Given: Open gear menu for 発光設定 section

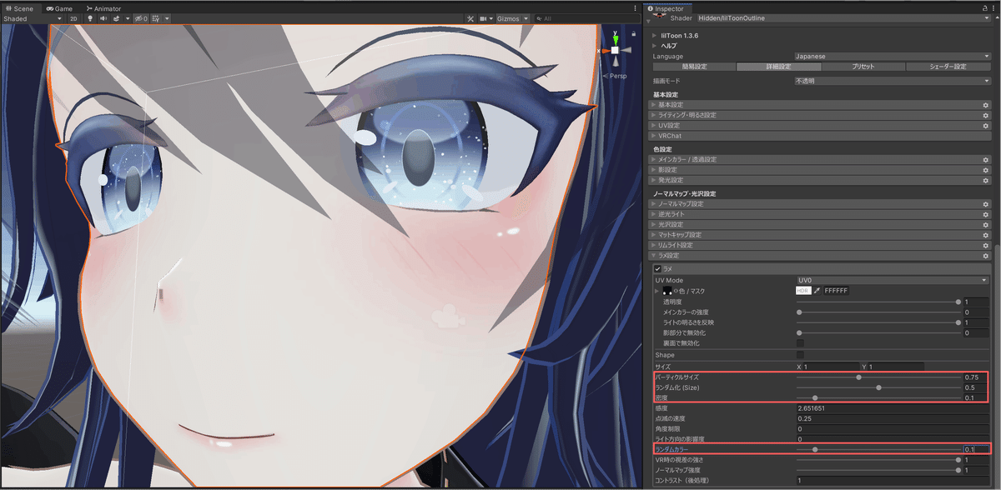Looking at the screenshot, I should click(985, 180).
